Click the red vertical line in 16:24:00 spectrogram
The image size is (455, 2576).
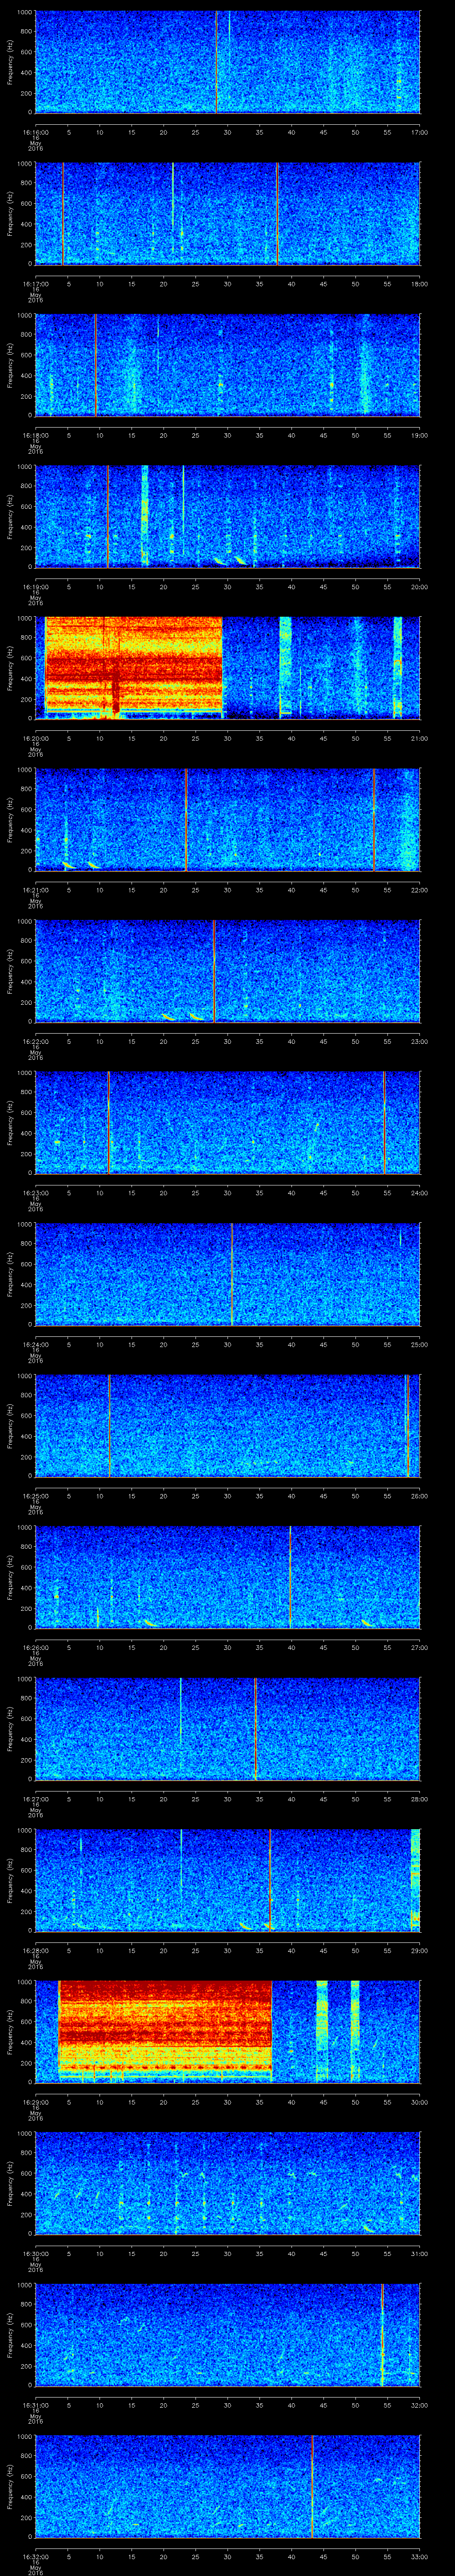(232, 1273)
